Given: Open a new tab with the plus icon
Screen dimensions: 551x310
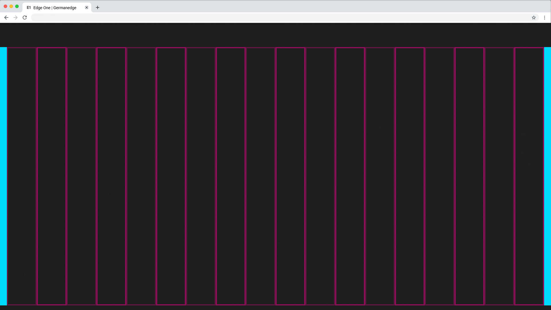Looking at the screenshot, I should (x=98, y=7).
